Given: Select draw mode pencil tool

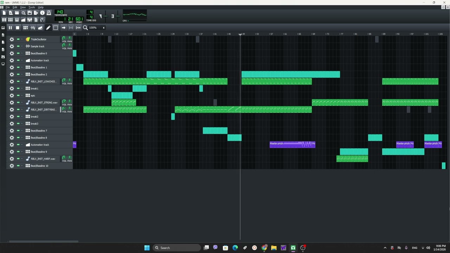Looking at the screenshot, I should point(48,28).
